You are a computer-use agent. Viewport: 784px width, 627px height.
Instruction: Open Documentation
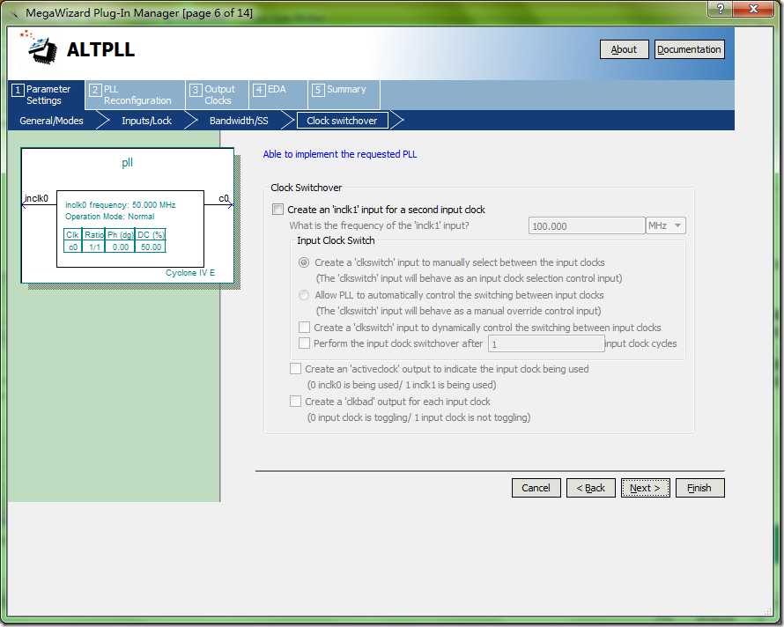click(x=689, y=49)
